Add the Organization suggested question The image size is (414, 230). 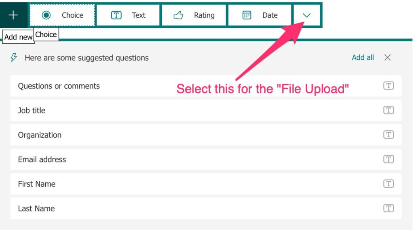point(206,135)
